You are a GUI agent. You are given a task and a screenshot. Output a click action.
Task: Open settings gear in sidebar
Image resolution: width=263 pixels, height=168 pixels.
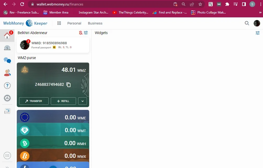pos(7,98)
